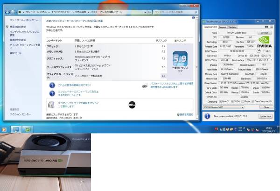Screen dimensions: 280x191
Task: Select the Control Panel taskbar button
Action: [16, 129]
